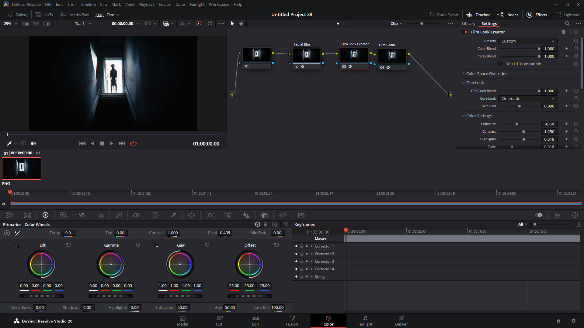Screen dimensions: 584x328
Task: Go to the Deliver page
Action: coord(401,321)
